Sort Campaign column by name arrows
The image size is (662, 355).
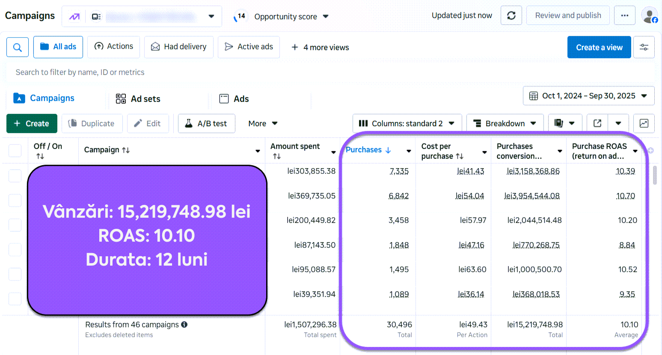126,150
